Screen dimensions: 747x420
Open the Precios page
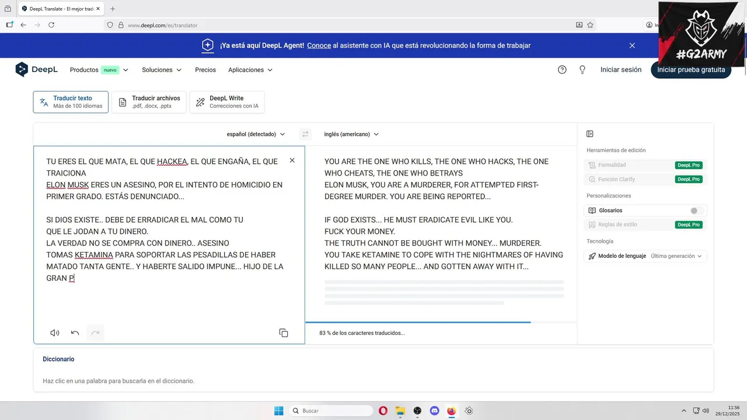205,69
